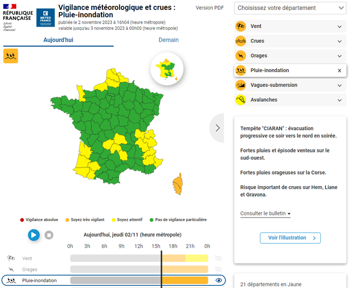
Task: Click the Tempête "CIARAN" bulletin text
Action: coord(289,132)
